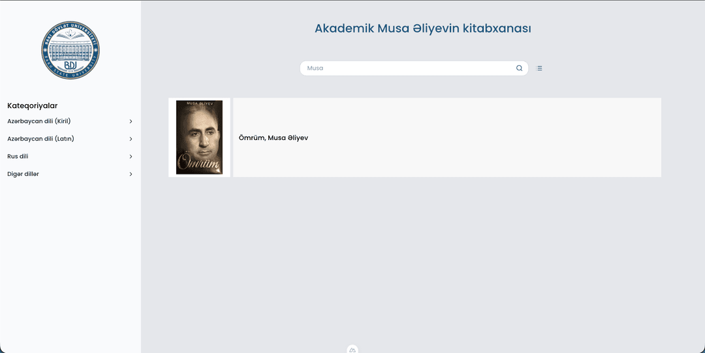Click the Baku State University logo

pyautogui.click(x=70, y=49)
